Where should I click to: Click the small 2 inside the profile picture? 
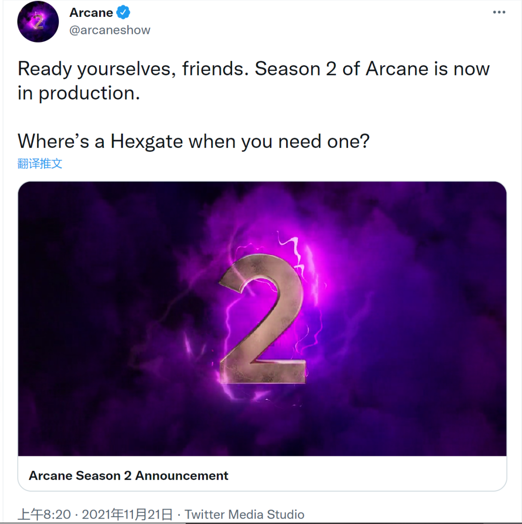pos(38,22)
